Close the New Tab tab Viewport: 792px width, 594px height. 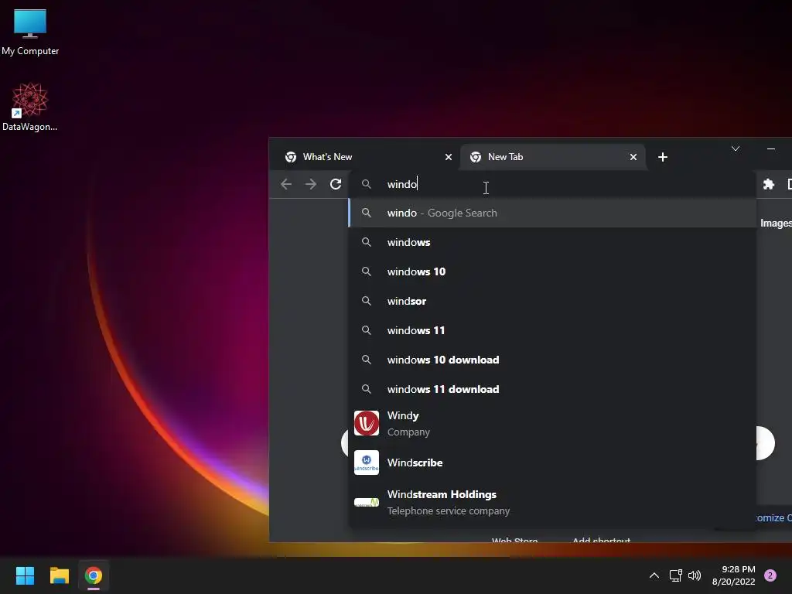point(633,157)
